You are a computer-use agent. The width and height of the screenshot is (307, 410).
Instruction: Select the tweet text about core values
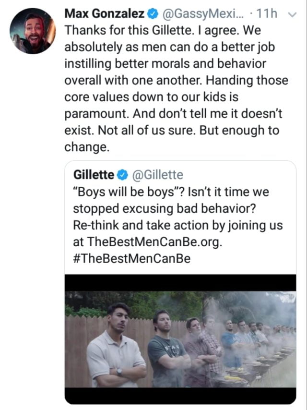tap(144, 96)
